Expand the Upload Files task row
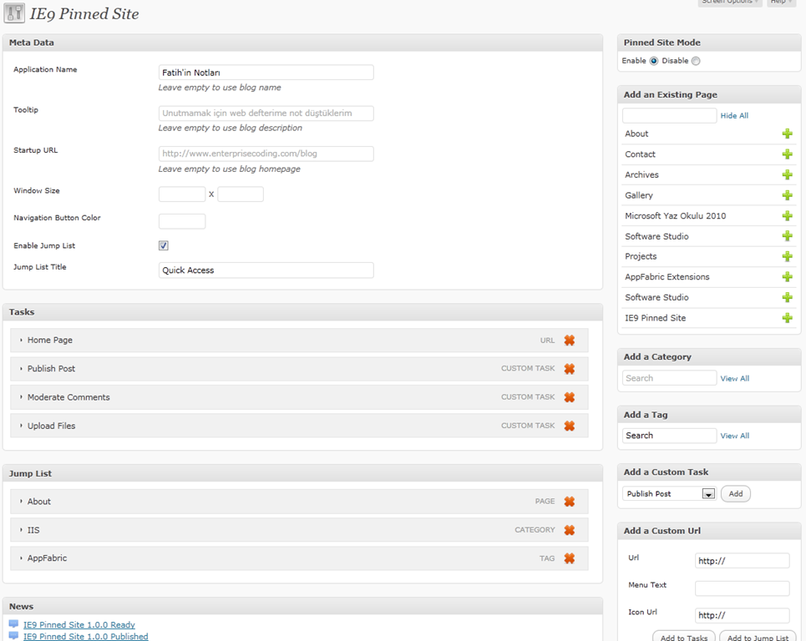The height and width of the screenshot is (641, 806). [x=21, y=426]
